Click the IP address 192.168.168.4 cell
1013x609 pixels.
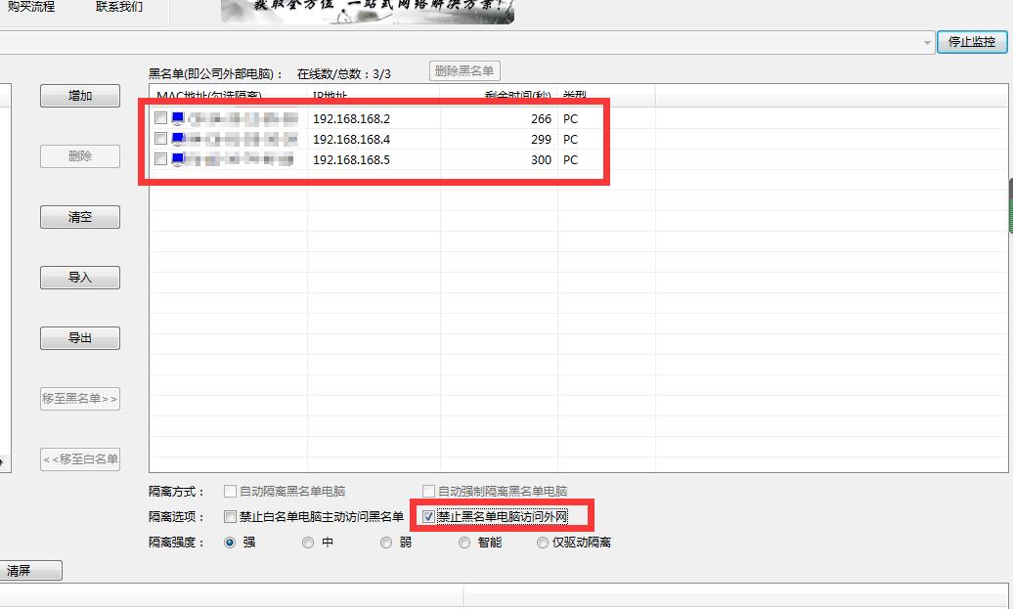351,140
